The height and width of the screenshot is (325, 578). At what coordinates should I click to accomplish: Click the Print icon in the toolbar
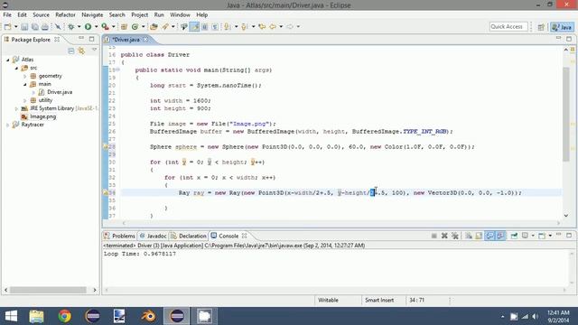click(x=45, y=26)
